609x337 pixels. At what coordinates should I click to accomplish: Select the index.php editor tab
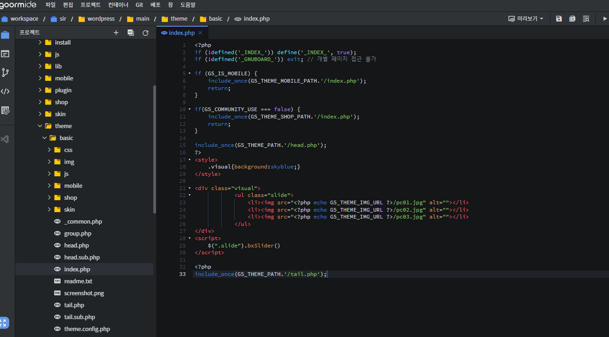click(182, 33)
